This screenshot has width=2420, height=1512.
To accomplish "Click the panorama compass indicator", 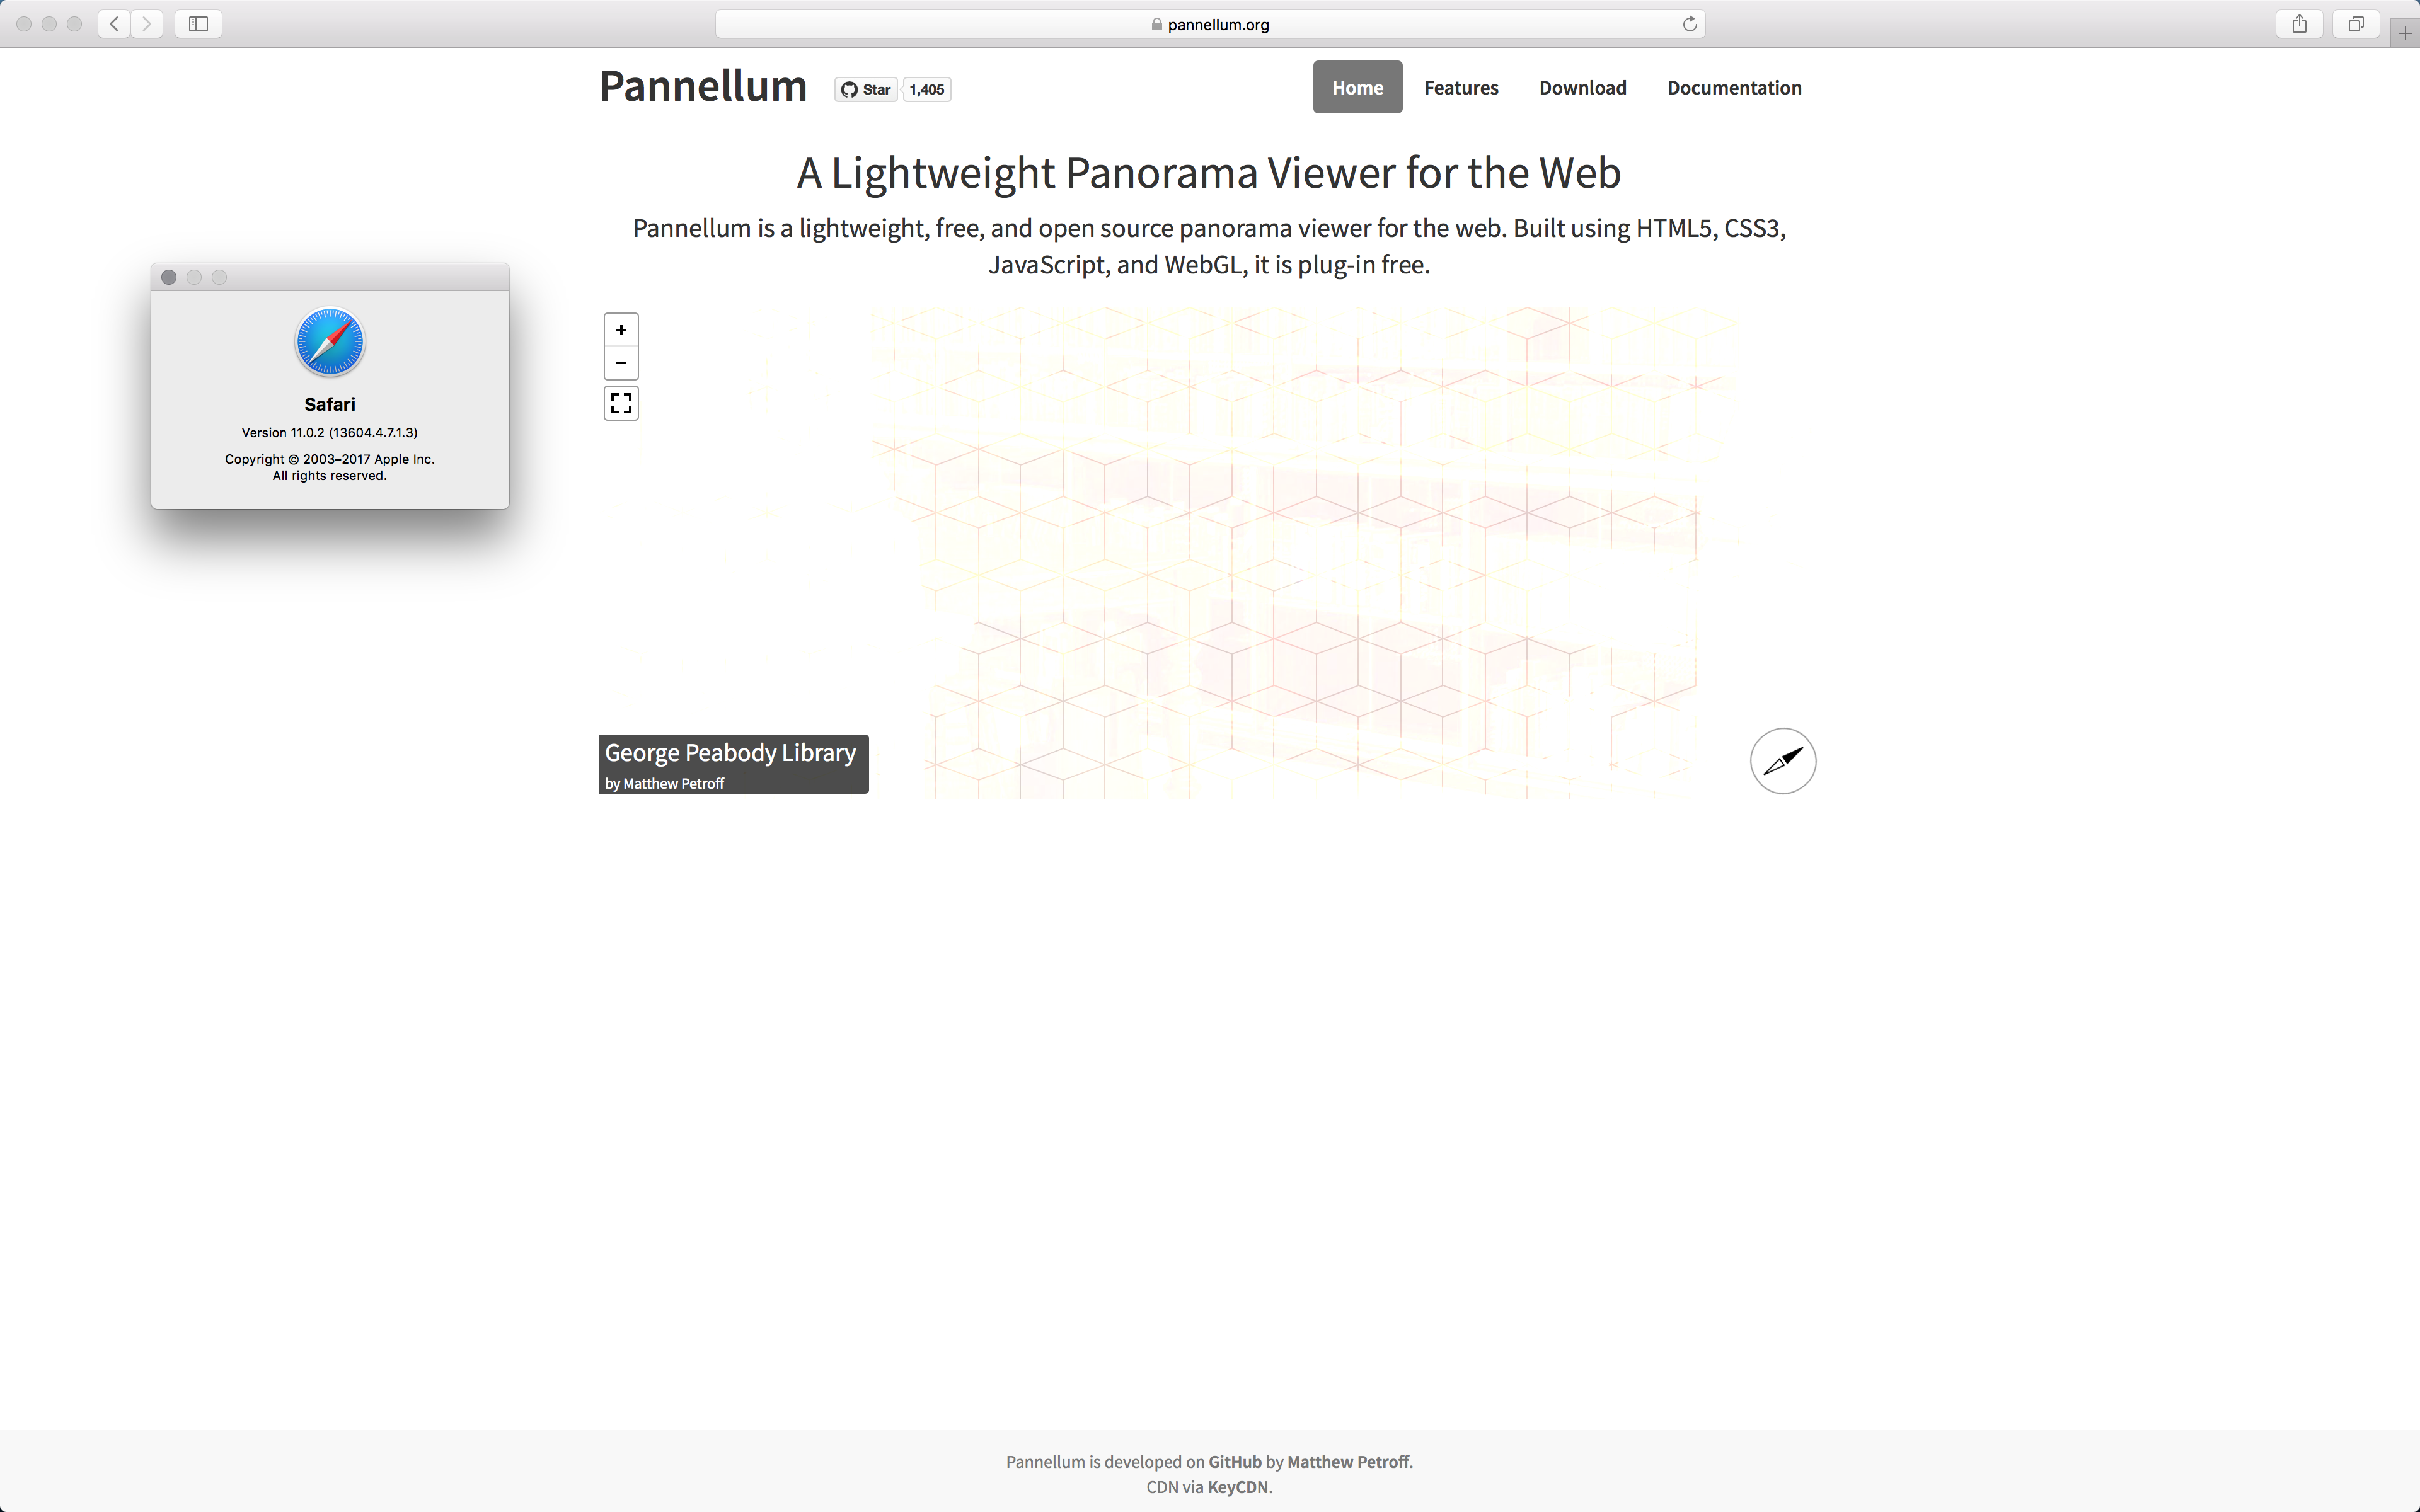I will [x=1783, y=761].
